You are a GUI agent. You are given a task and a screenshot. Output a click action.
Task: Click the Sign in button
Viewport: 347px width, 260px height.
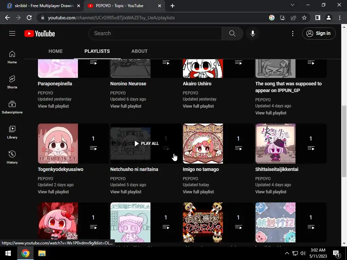pyautogui.click(x=319, y=34)
